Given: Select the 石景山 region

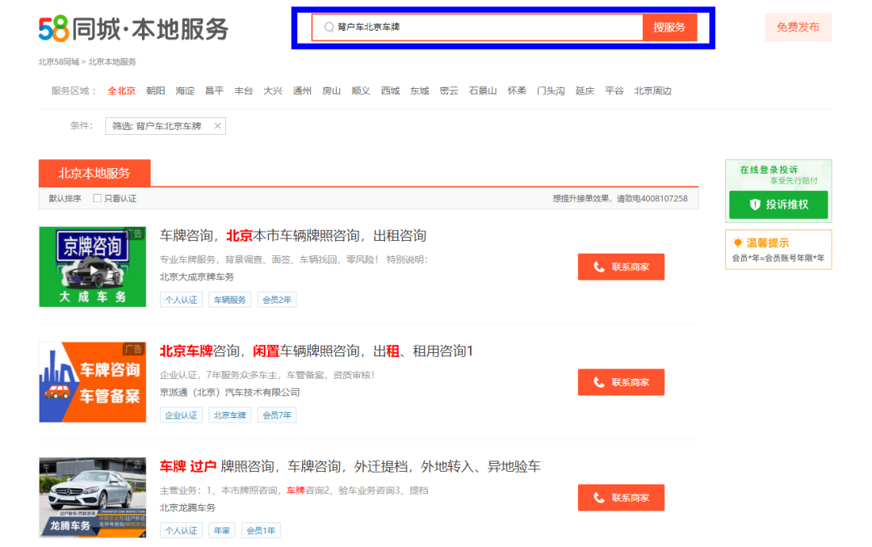Looking at the screenshot, I should (x=483, y=90).
